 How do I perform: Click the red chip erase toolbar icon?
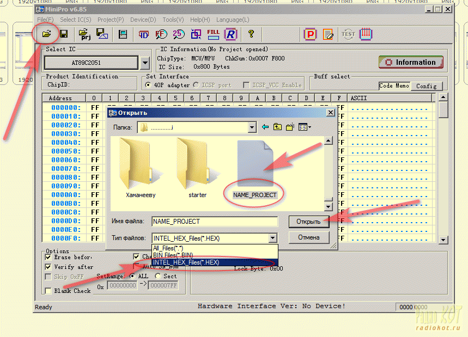click(x=366, y=34)
